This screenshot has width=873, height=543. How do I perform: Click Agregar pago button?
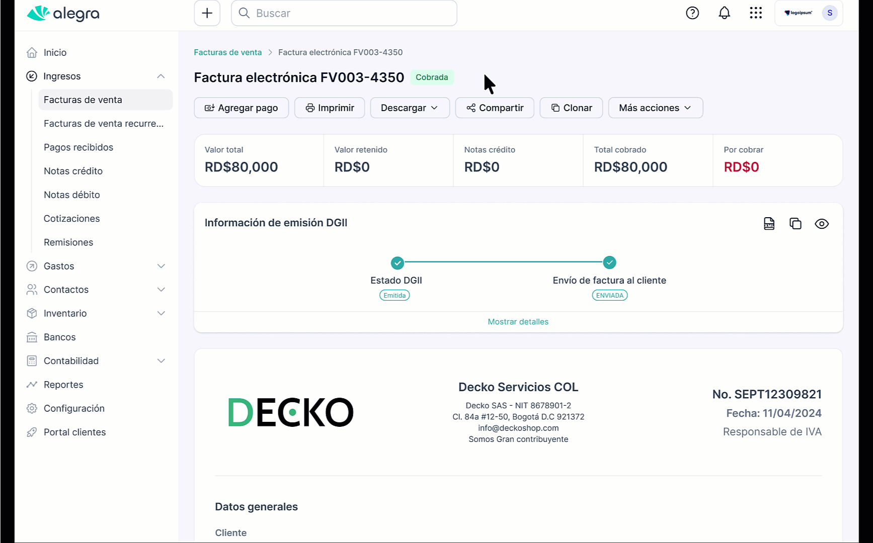pos(242,108)
